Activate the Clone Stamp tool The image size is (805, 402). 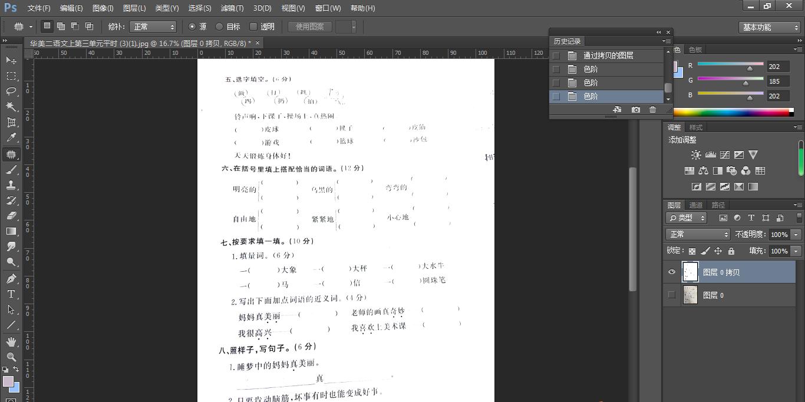tap(11, 186)
